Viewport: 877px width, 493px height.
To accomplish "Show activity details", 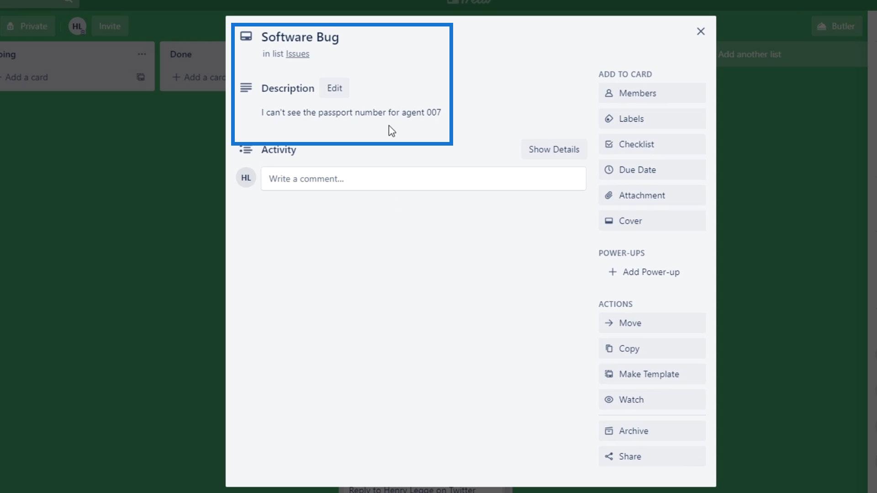I will [554, 149].
